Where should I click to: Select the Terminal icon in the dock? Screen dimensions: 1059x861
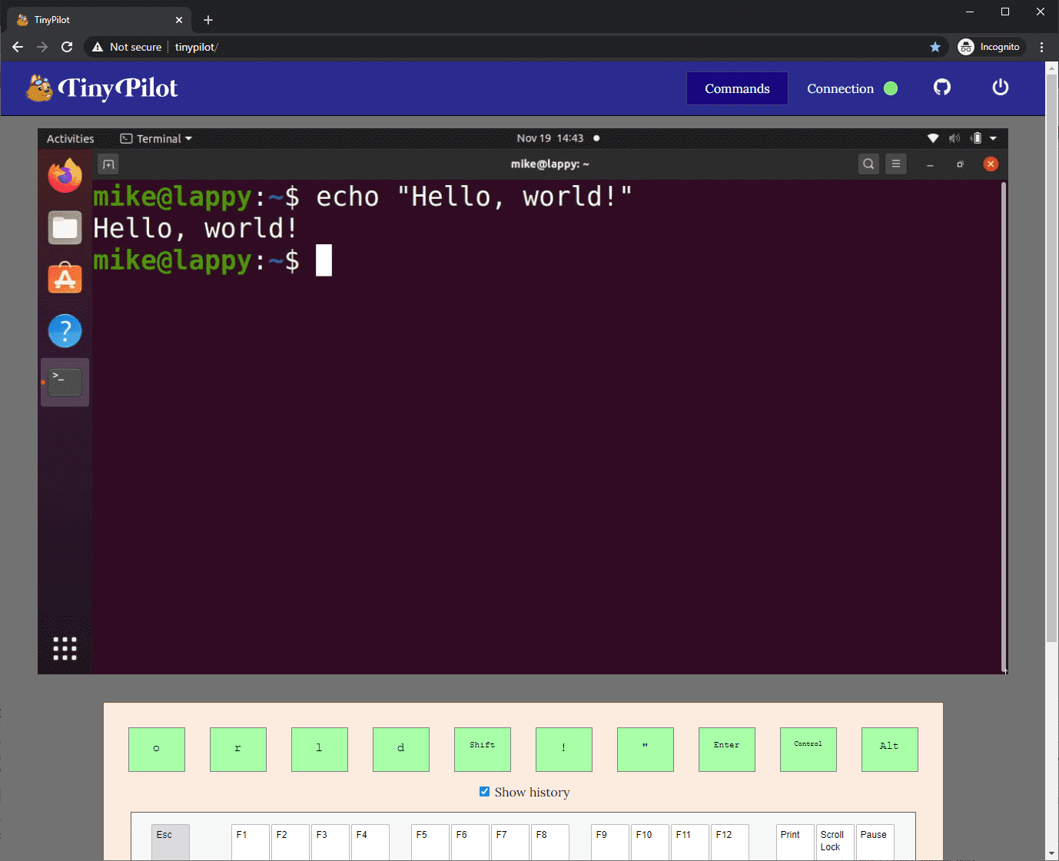click(x=65, y=382)
